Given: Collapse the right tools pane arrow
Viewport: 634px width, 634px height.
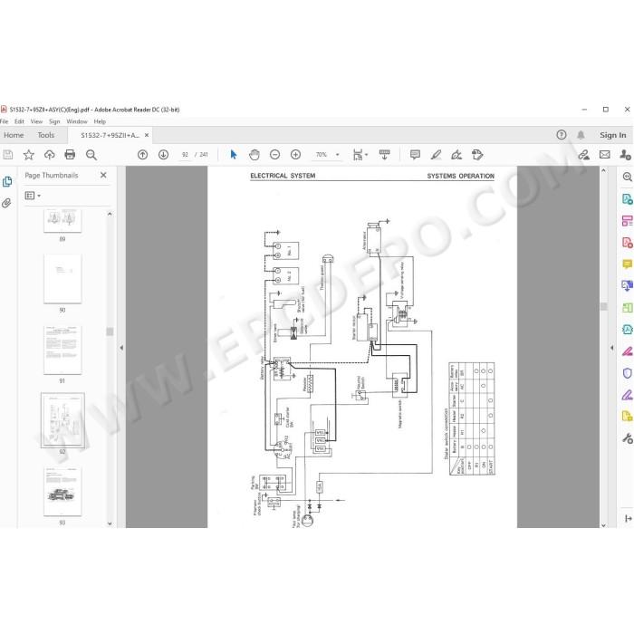Looking at the screenshot, I should click(611, 348).
